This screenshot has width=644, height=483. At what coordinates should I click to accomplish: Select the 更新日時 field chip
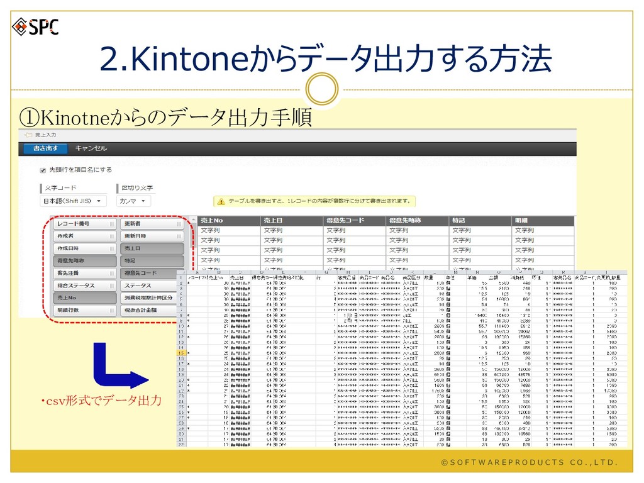152,236
